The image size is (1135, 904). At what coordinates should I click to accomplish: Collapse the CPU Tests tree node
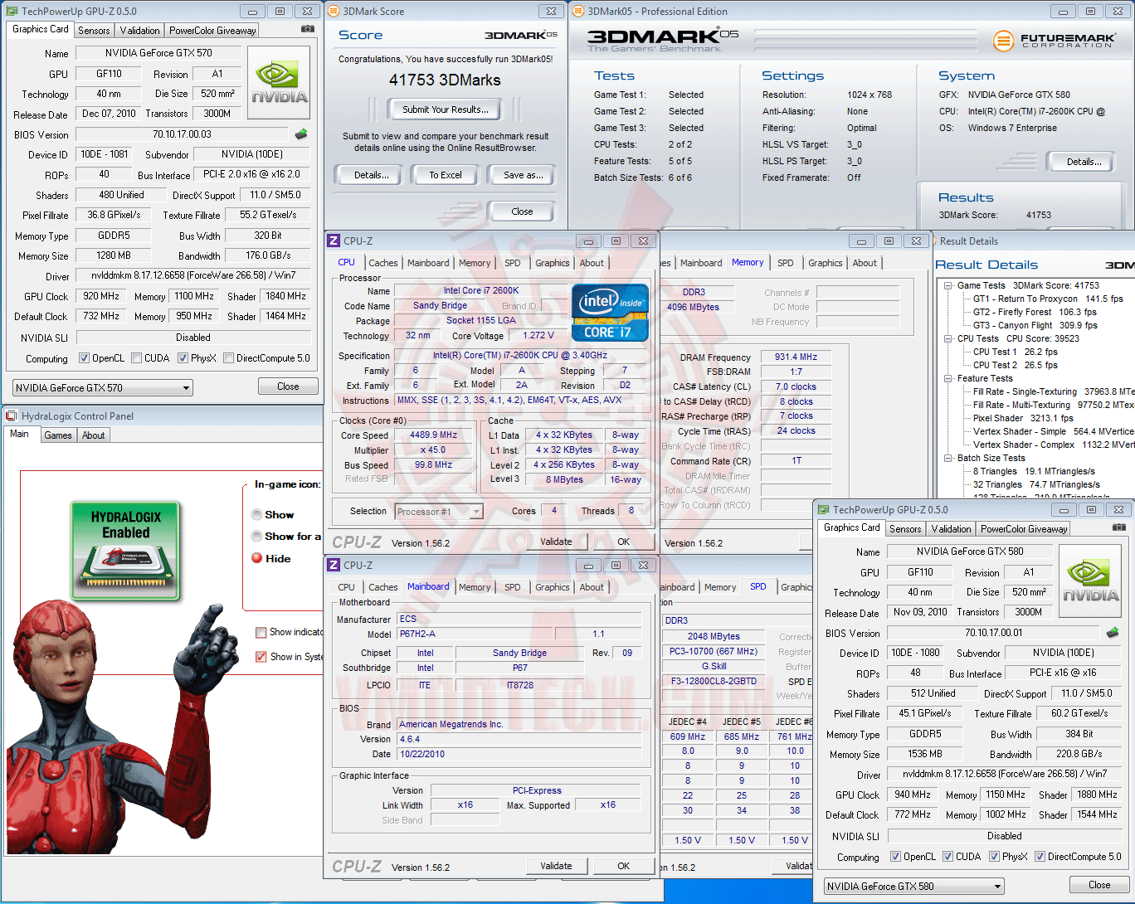[x=948, y=338]
